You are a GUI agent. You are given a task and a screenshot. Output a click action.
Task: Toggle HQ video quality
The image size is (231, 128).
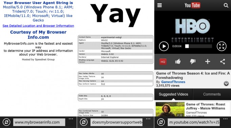[x=163, y=62]
